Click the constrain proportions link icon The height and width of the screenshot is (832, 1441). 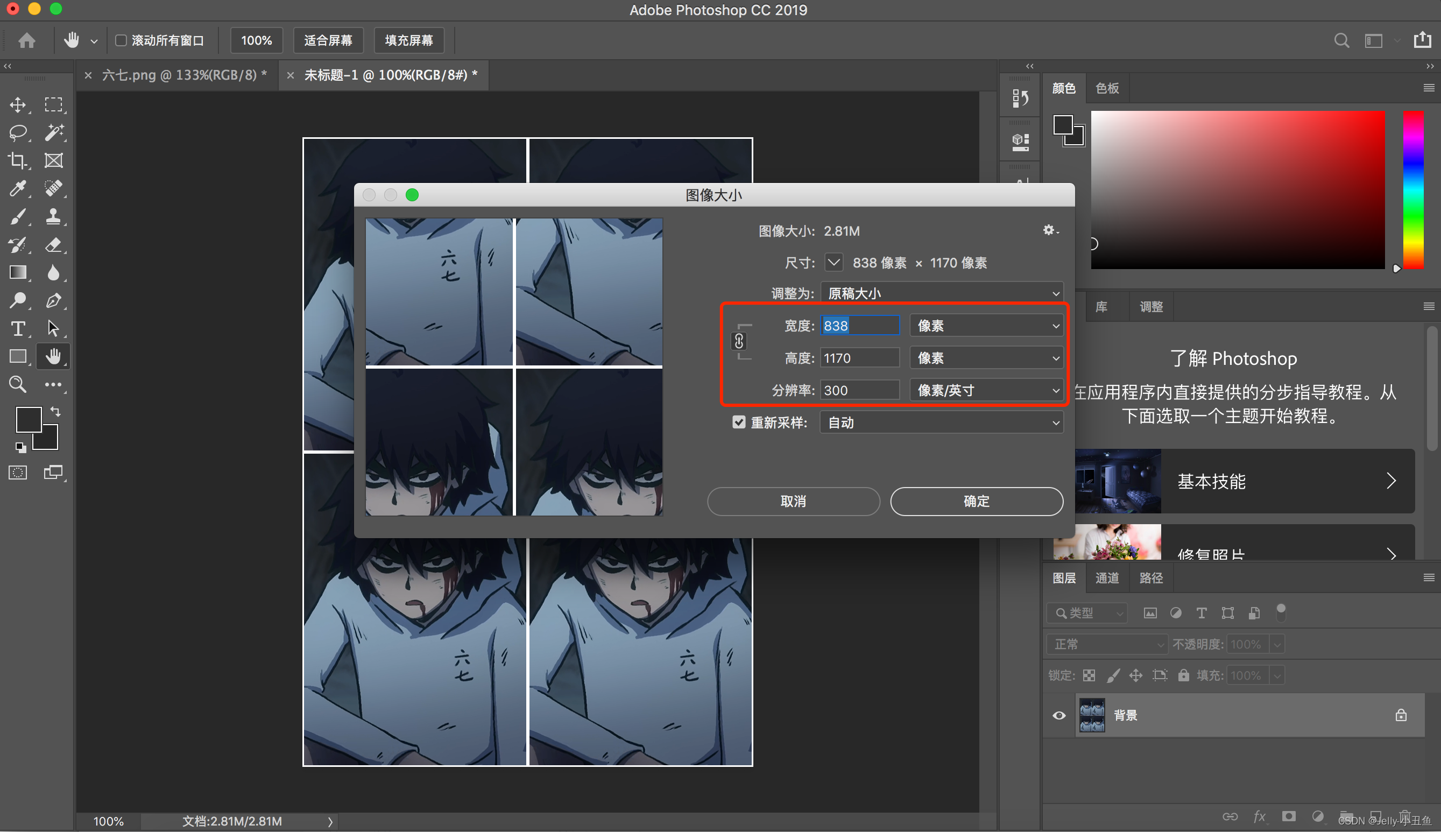tap(739, 341)
